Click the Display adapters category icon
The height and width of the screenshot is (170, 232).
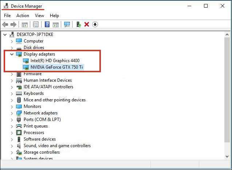coord(19,54)
